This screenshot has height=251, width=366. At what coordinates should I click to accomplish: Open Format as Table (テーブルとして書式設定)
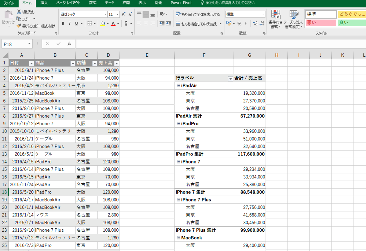pos(294,19)
